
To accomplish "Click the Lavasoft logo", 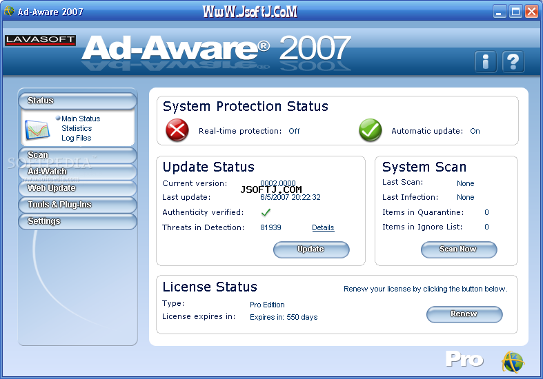I will pyautogui.click(x=40, y=40).
